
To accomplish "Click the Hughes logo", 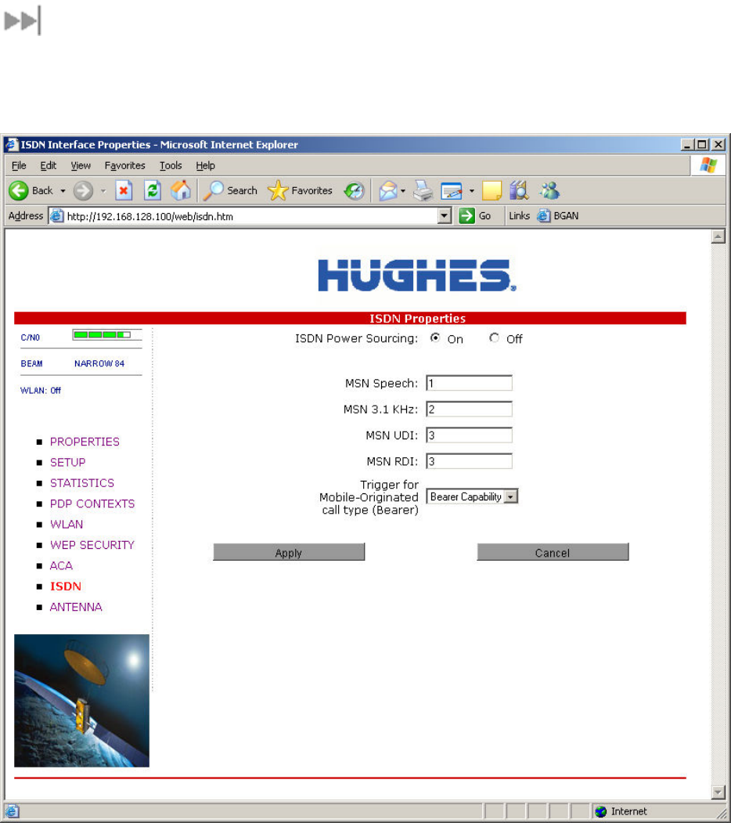I will (418, 275).
